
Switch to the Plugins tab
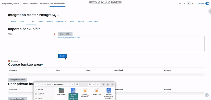50,21
